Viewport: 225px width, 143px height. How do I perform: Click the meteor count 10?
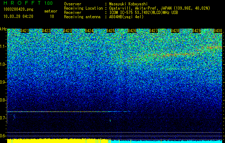52,16
